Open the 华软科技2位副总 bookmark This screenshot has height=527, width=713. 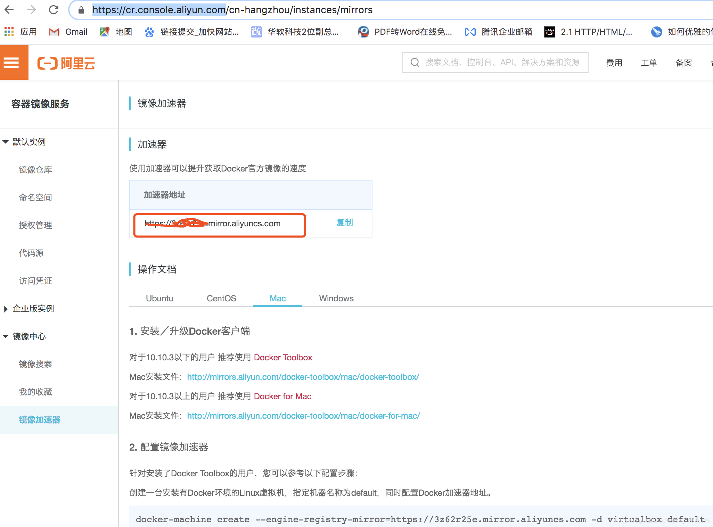coord(295,32)
